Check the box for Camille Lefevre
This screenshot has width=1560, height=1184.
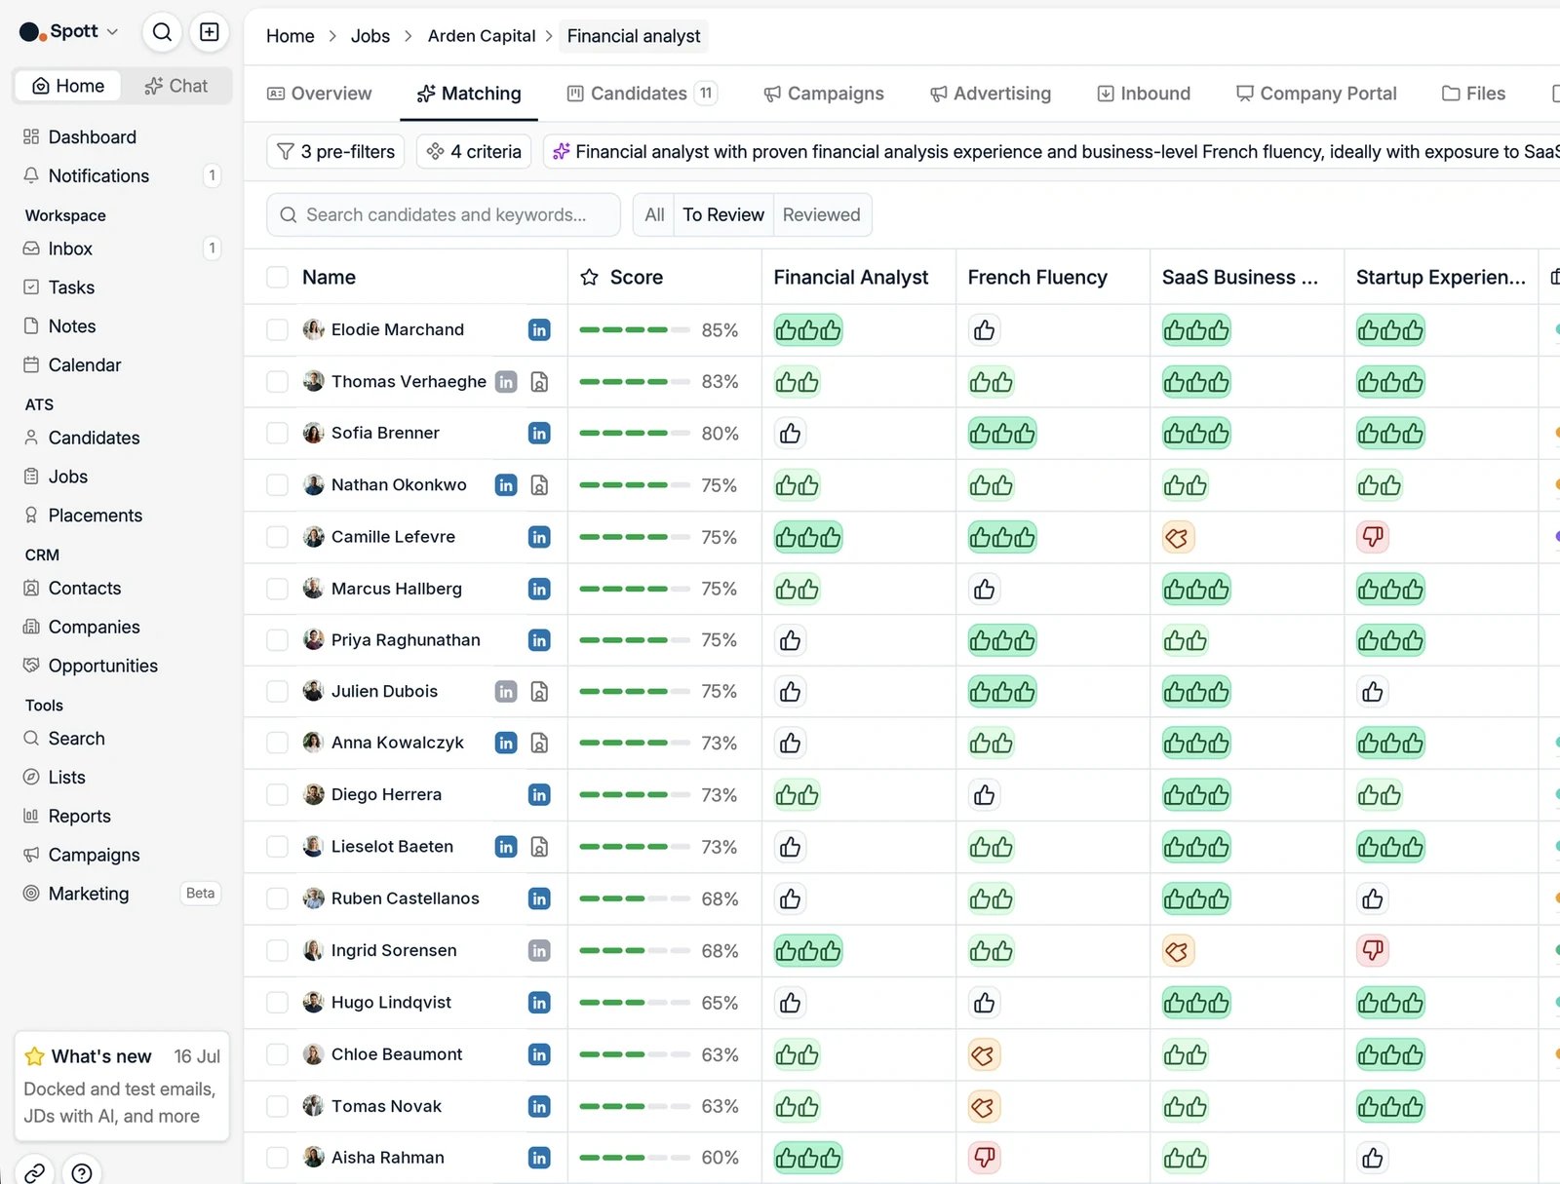tap(278, 537)
